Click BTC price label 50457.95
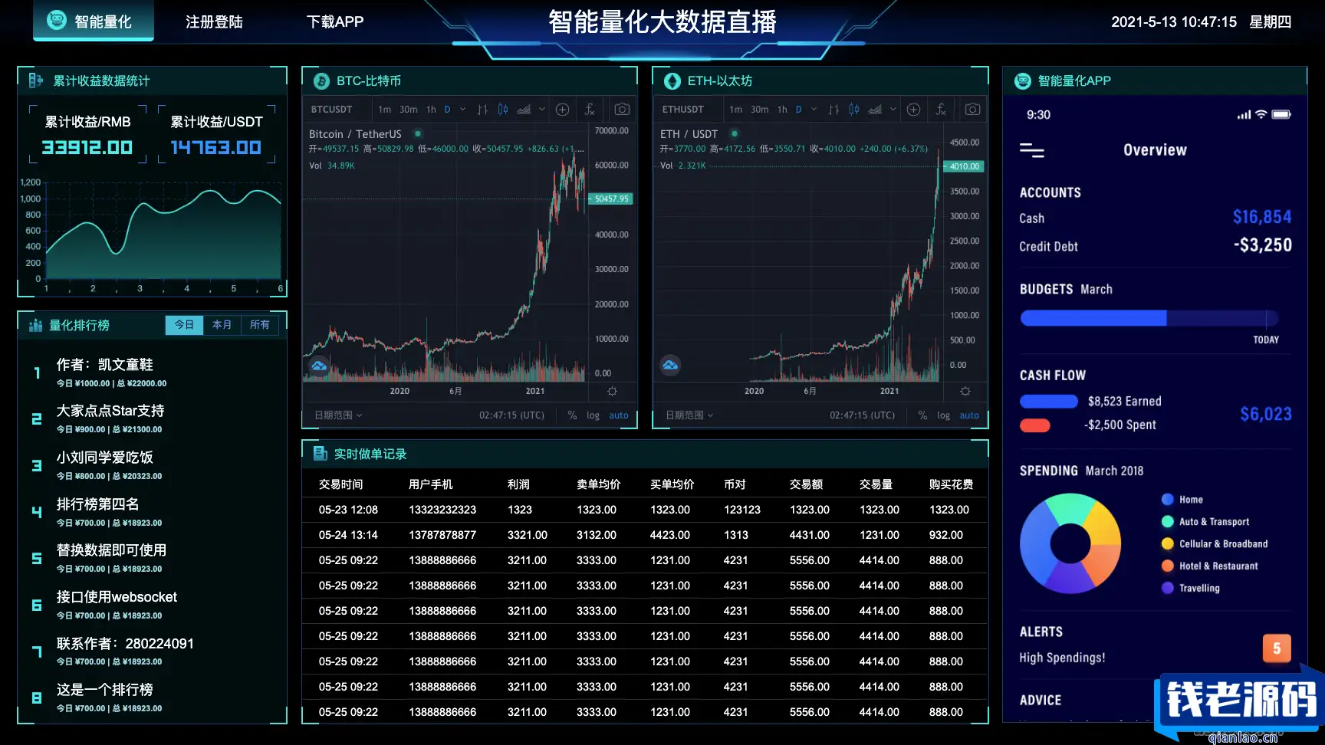The width and height of the screenshot is (1325, 745). pyautogui.click(x=610, y=199)
